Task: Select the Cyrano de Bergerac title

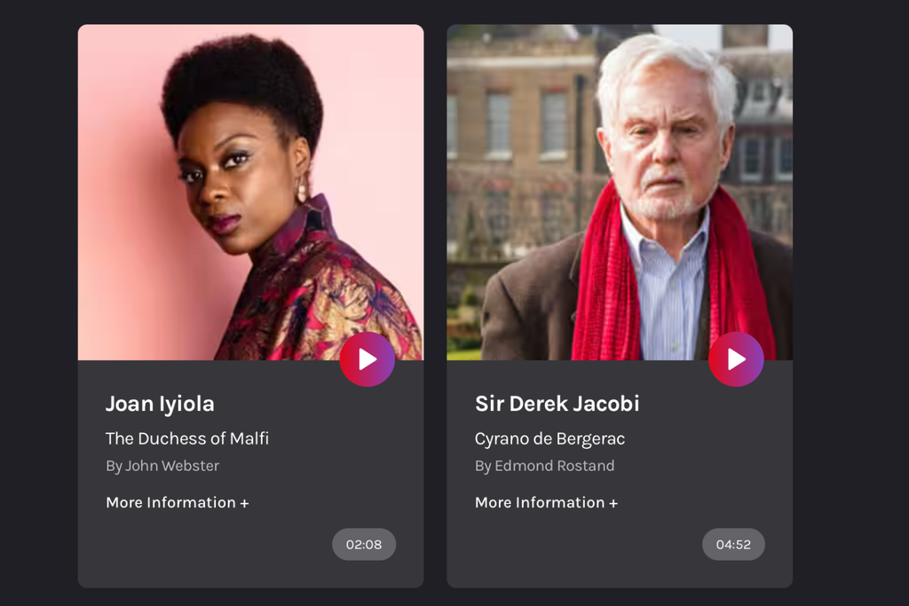Action: (x=549, y=438)
